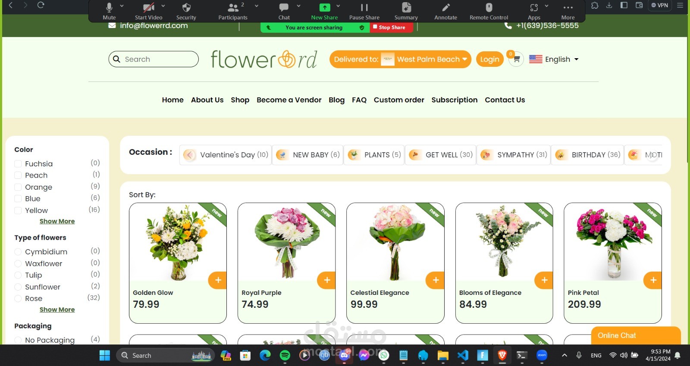
Task: Expand Zoom Start Video options arrow
Action: click(163, 6)
